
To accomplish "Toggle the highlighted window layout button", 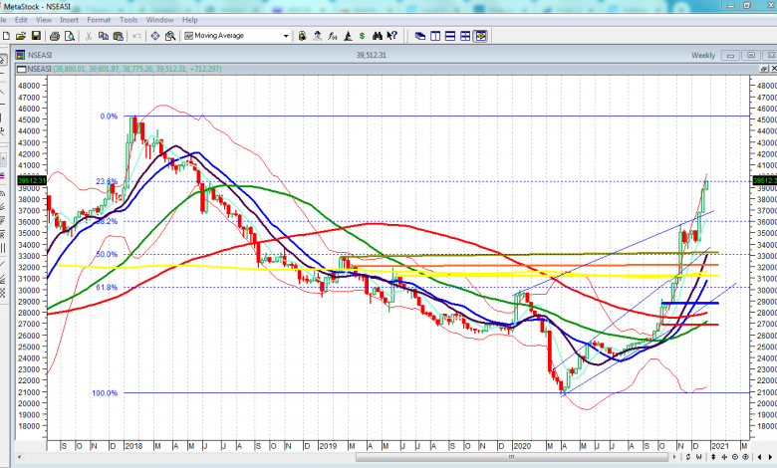I will 480,36.
